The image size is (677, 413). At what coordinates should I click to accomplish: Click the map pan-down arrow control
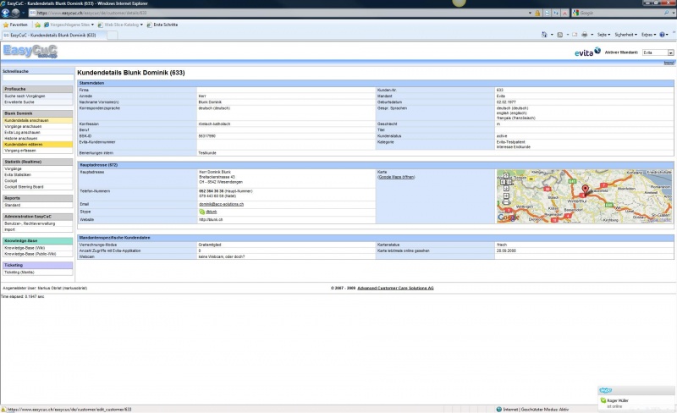(506, 188)
